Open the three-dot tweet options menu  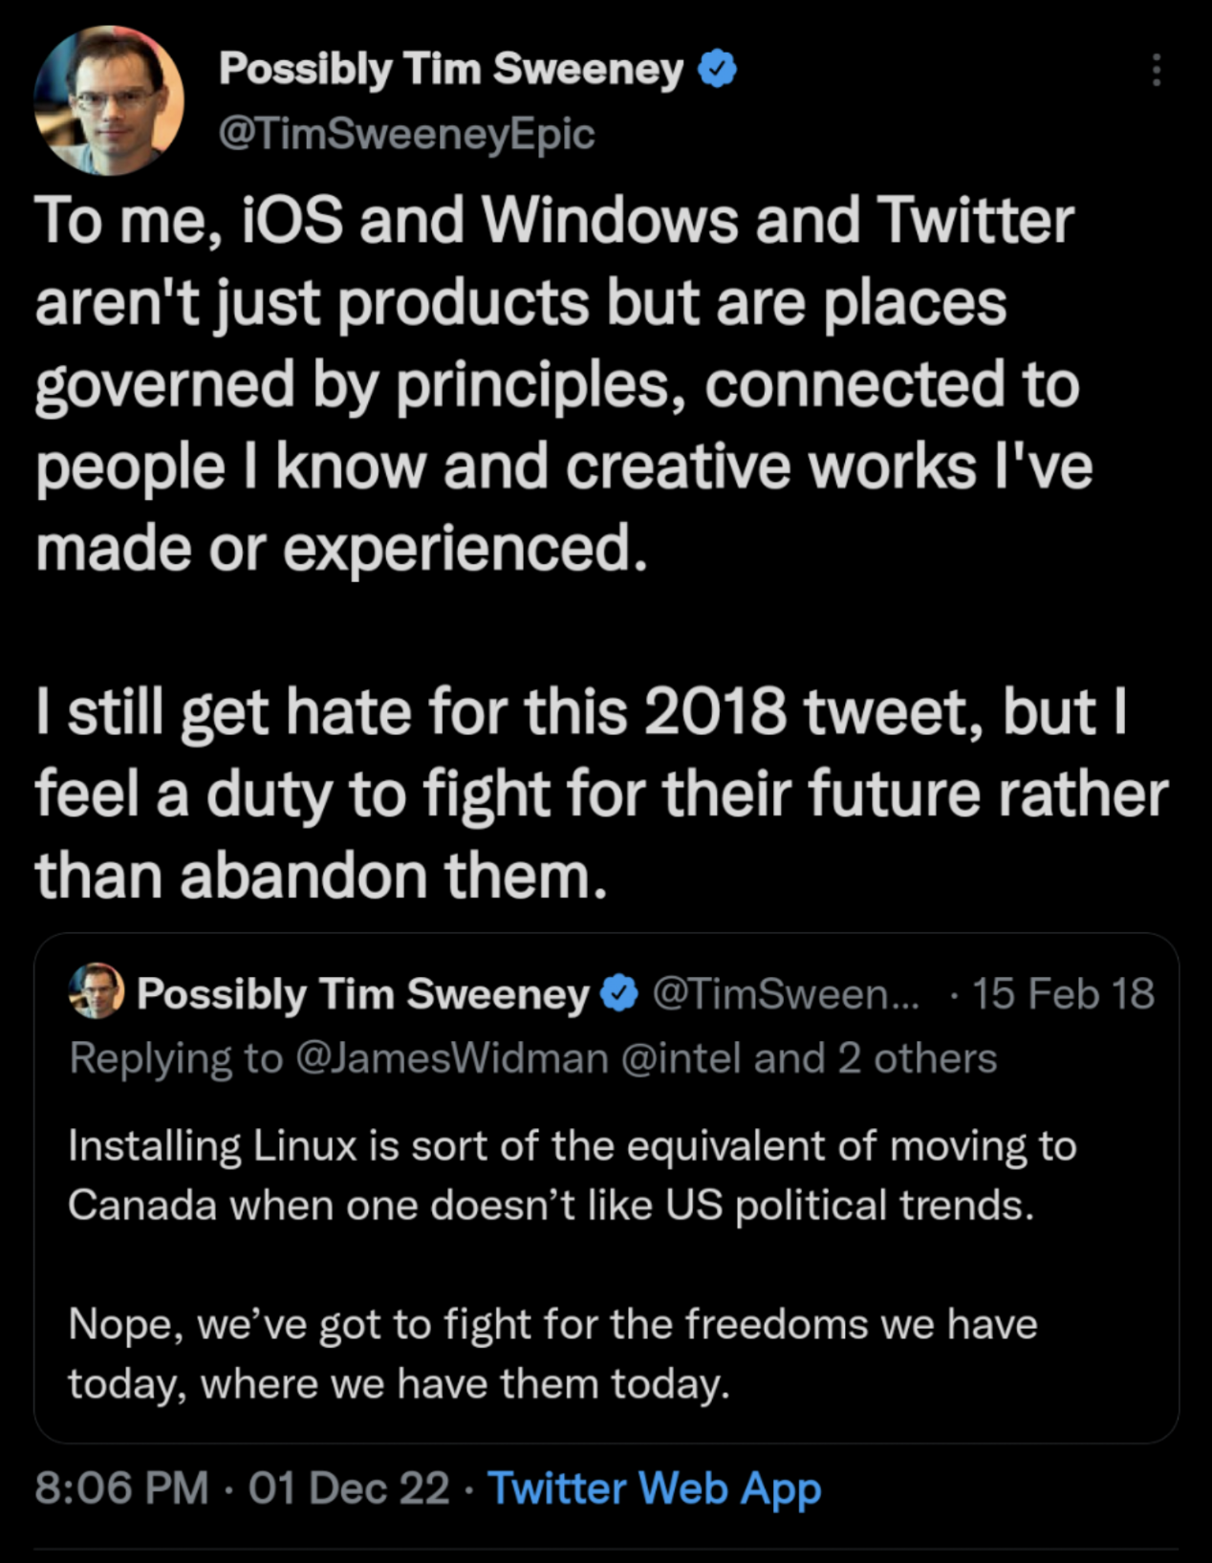pyautogui.click(x=1157, y=70)
